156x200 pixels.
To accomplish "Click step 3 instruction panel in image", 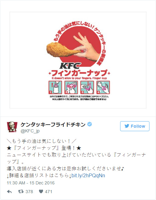I will click(x=87, y=87).
